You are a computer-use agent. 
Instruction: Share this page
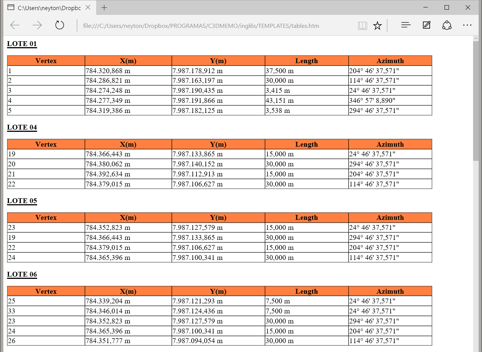pyautogui.click(x=447, y=25)
